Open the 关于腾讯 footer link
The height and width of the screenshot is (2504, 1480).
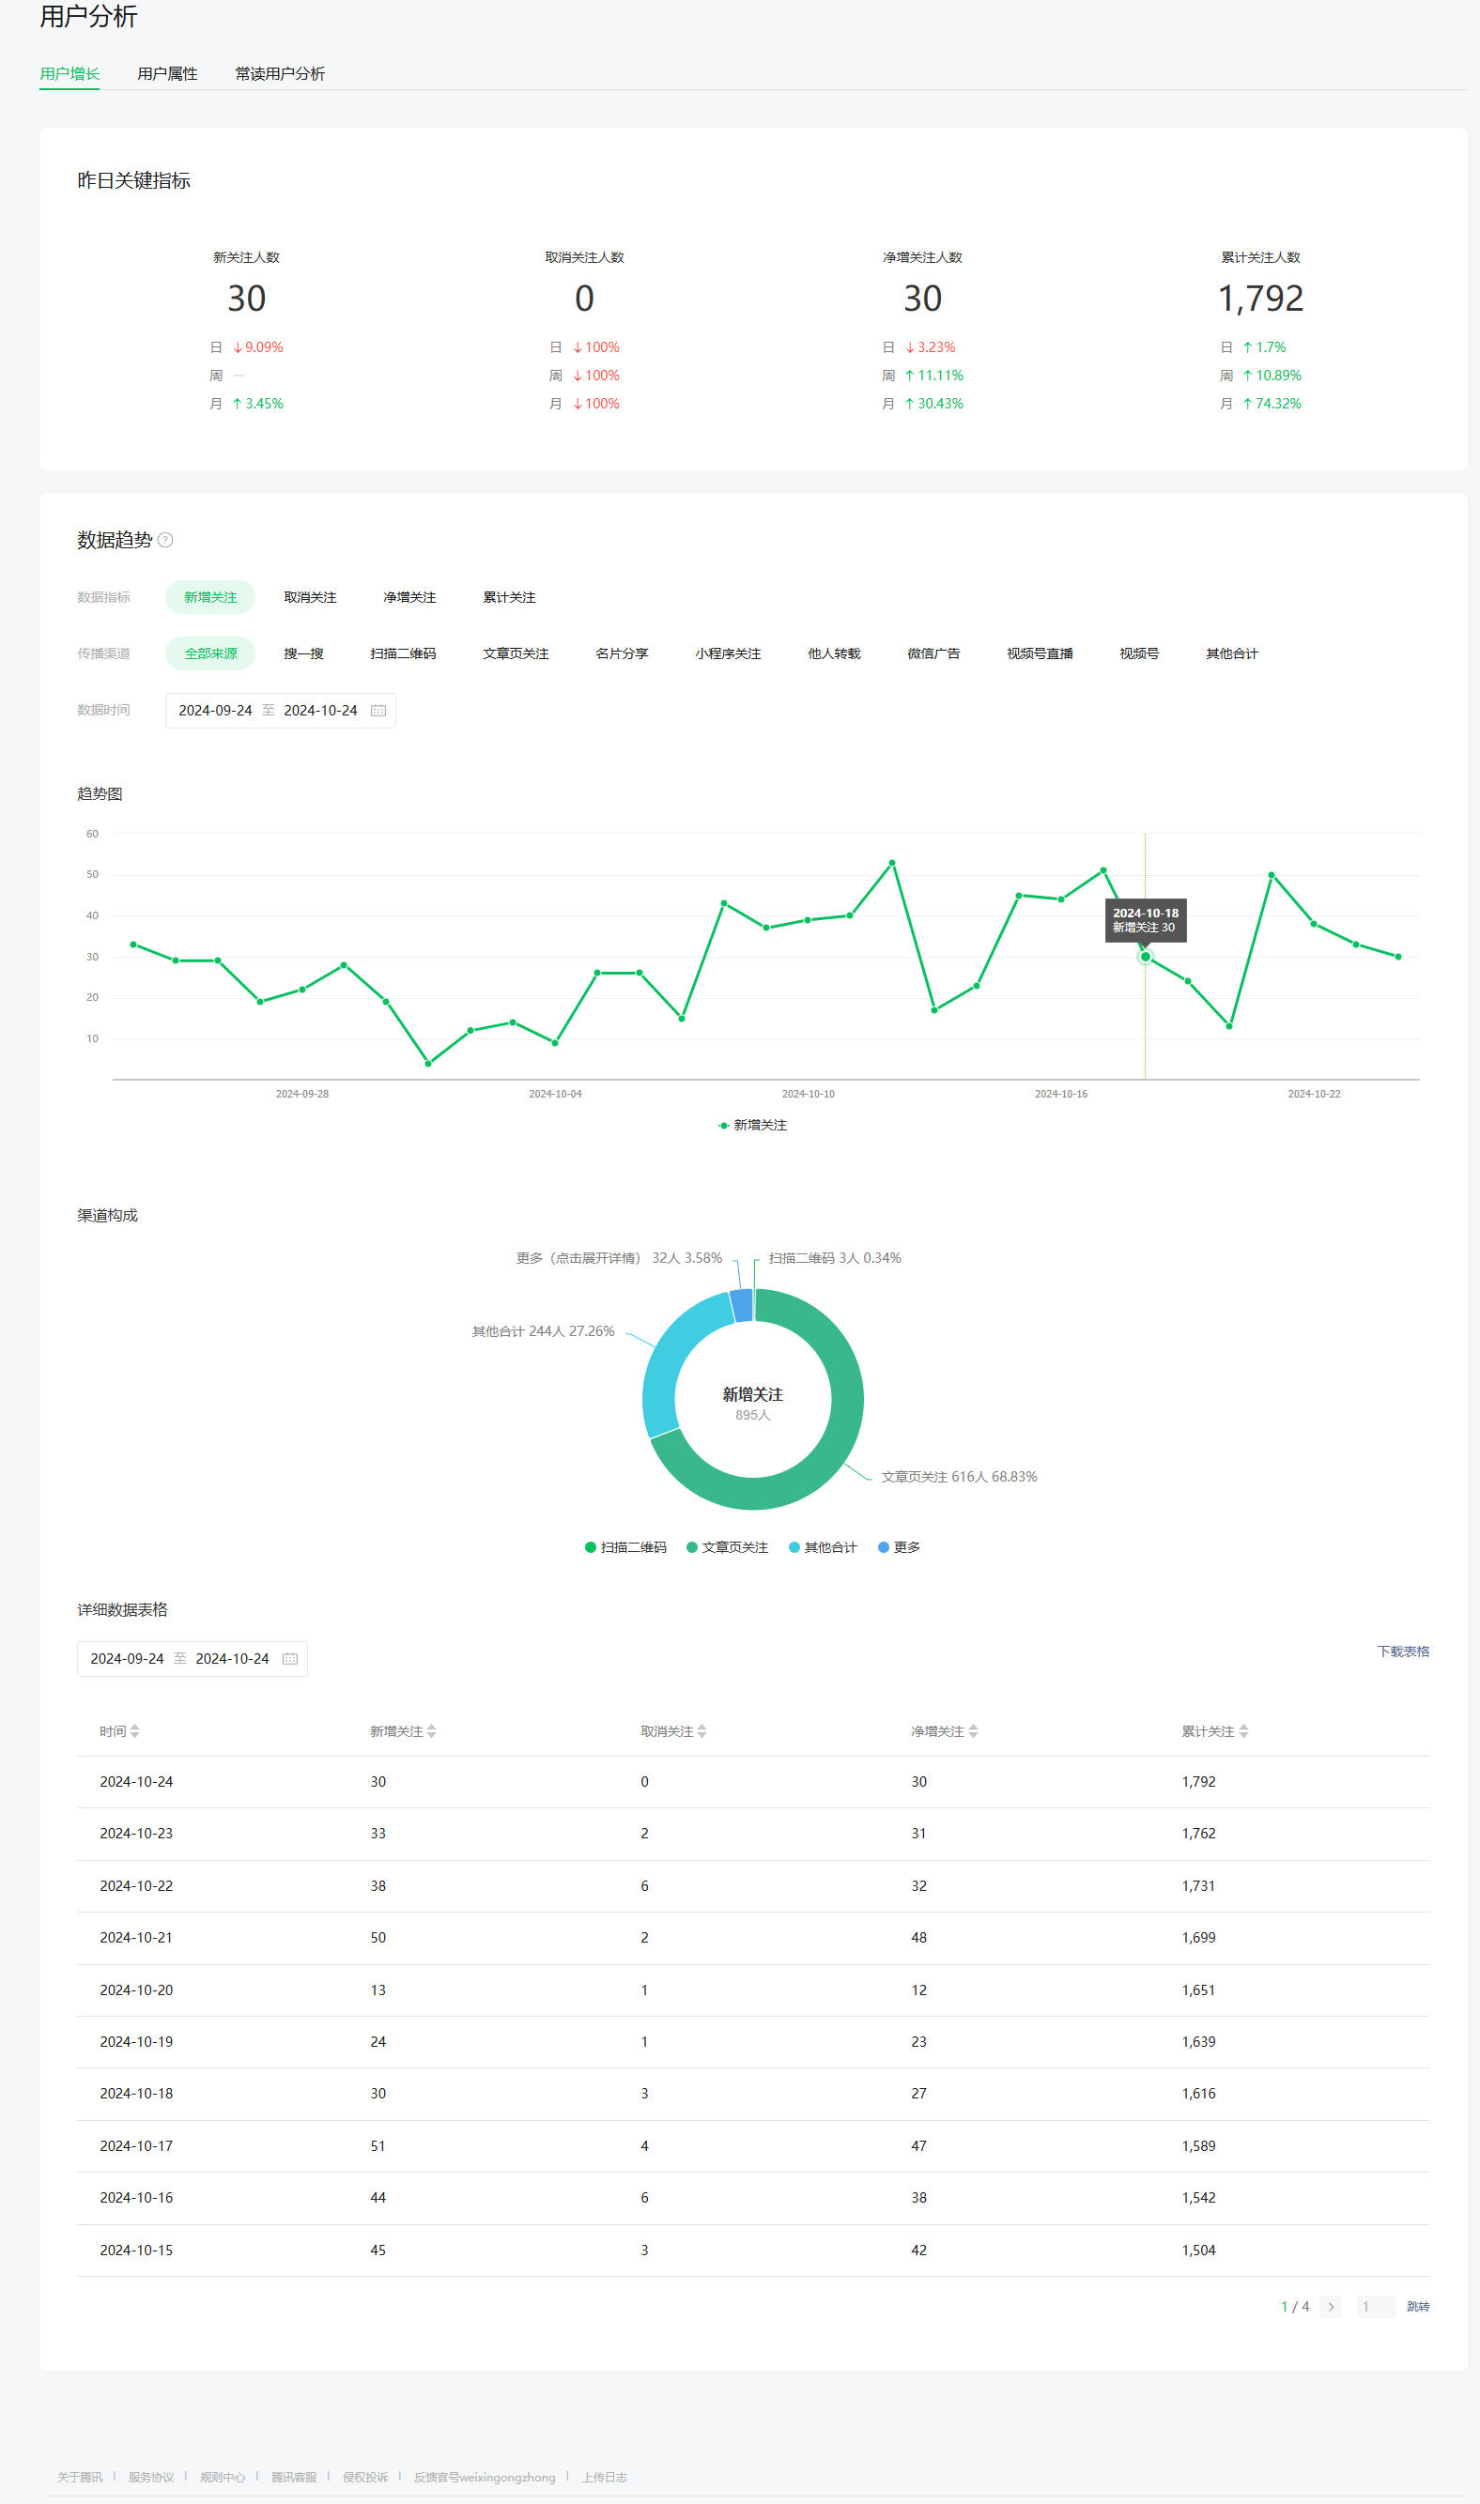pyautogui.click(x=80, y=2478)
